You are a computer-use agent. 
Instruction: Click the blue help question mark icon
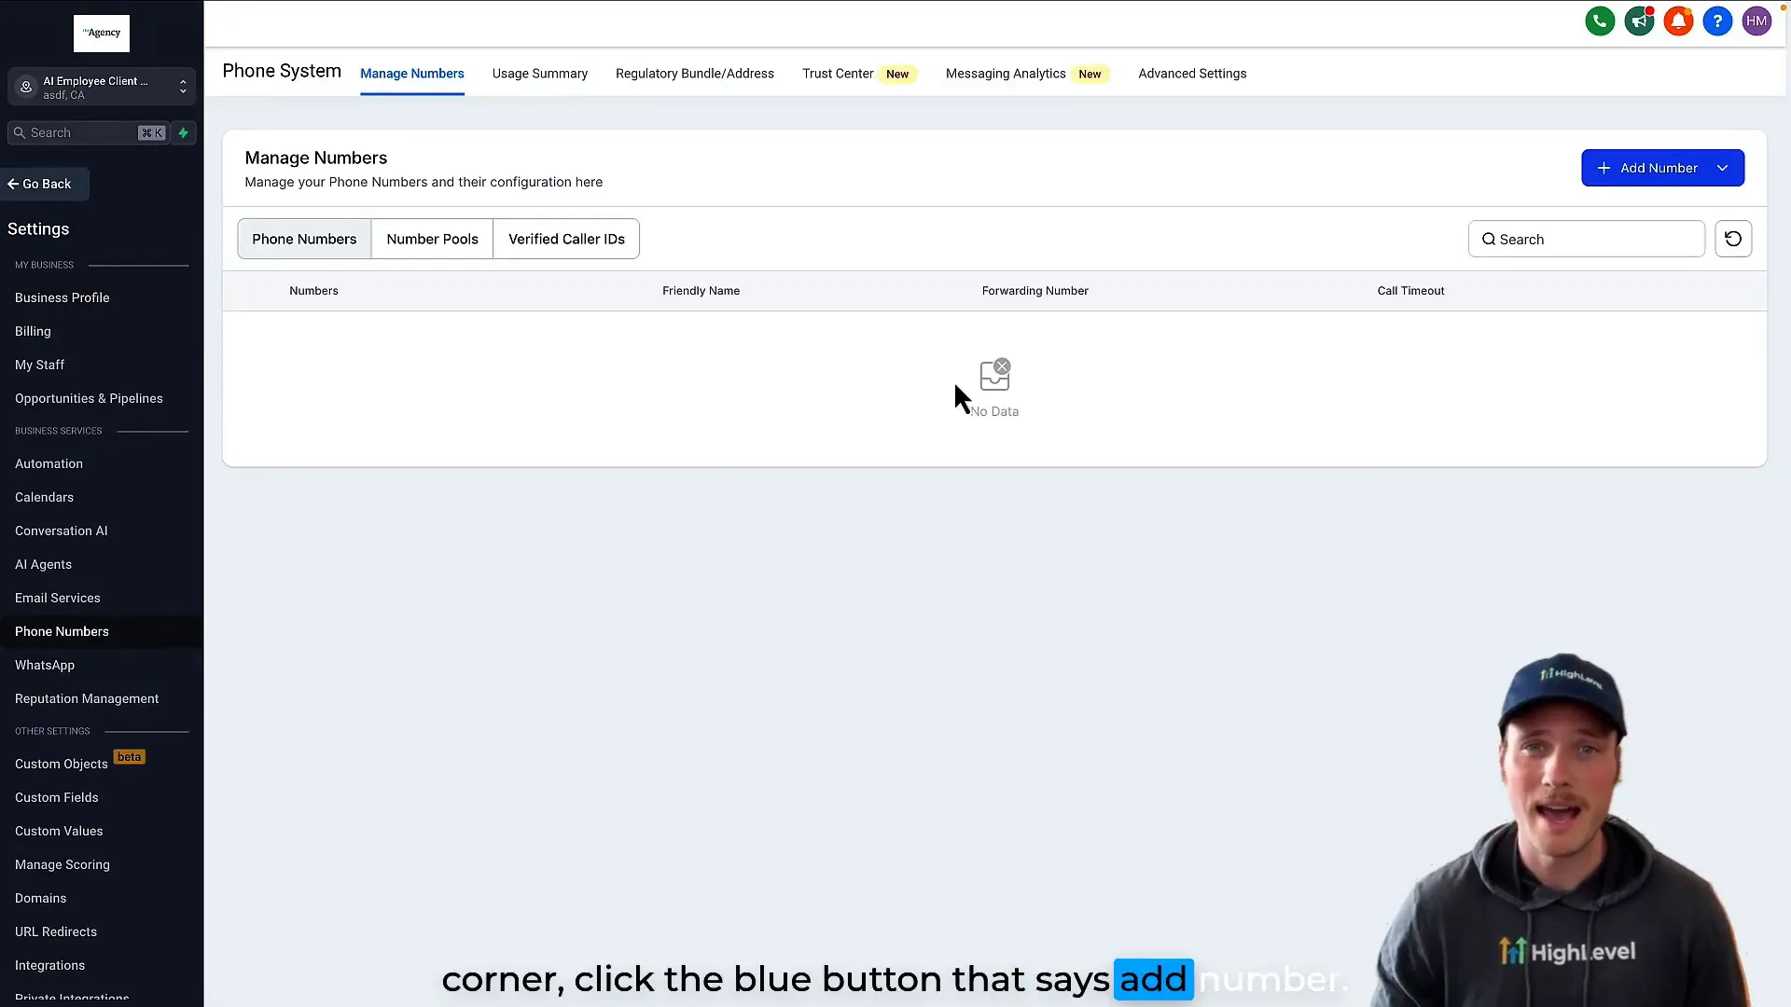pos(1717,21)
